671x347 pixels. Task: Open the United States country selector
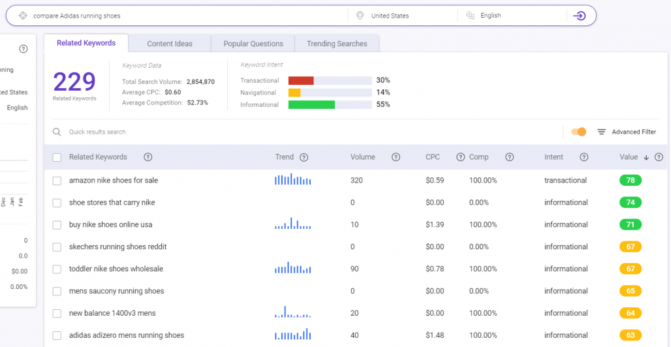tap(403, 16)
